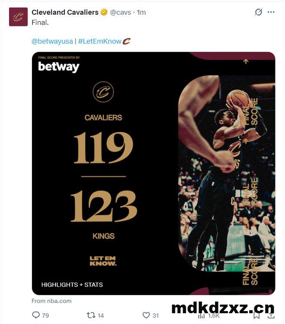Screen dimensions: 285x324
Task: Click the From nba.com source link
Action: click(x=51, y=301)
